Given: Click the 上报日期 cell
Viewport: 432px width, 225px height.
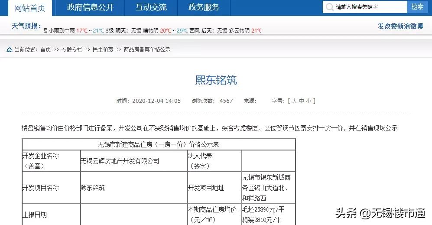Looking at the screenshot, I should (x=51, y=215).
